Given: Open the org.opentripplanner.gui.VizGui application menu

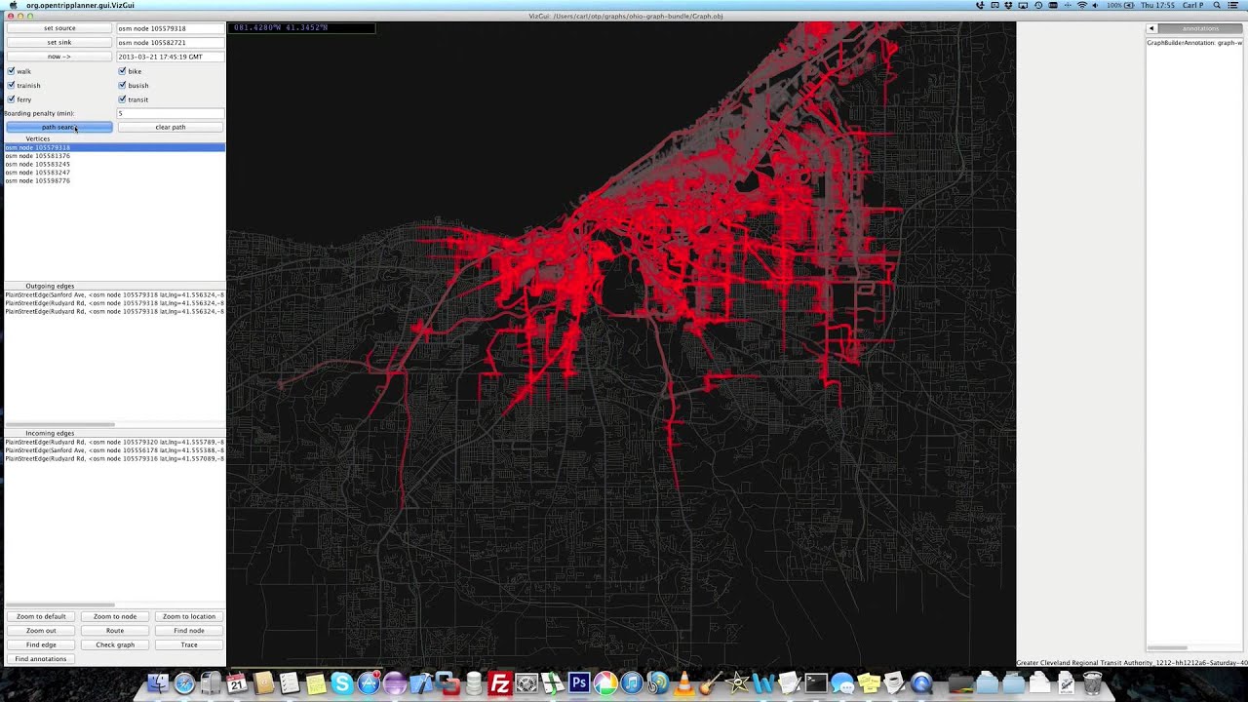Looking at the screenshot, I should 80,5.
